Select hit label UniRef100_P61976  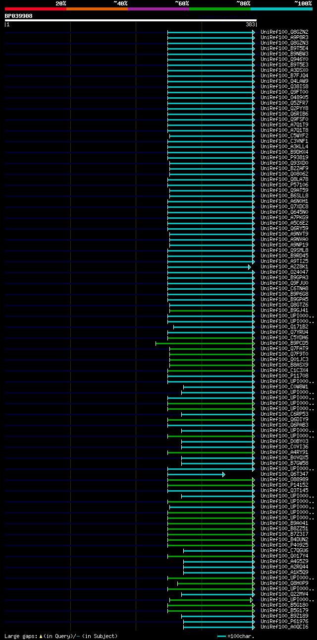[284, 621]
